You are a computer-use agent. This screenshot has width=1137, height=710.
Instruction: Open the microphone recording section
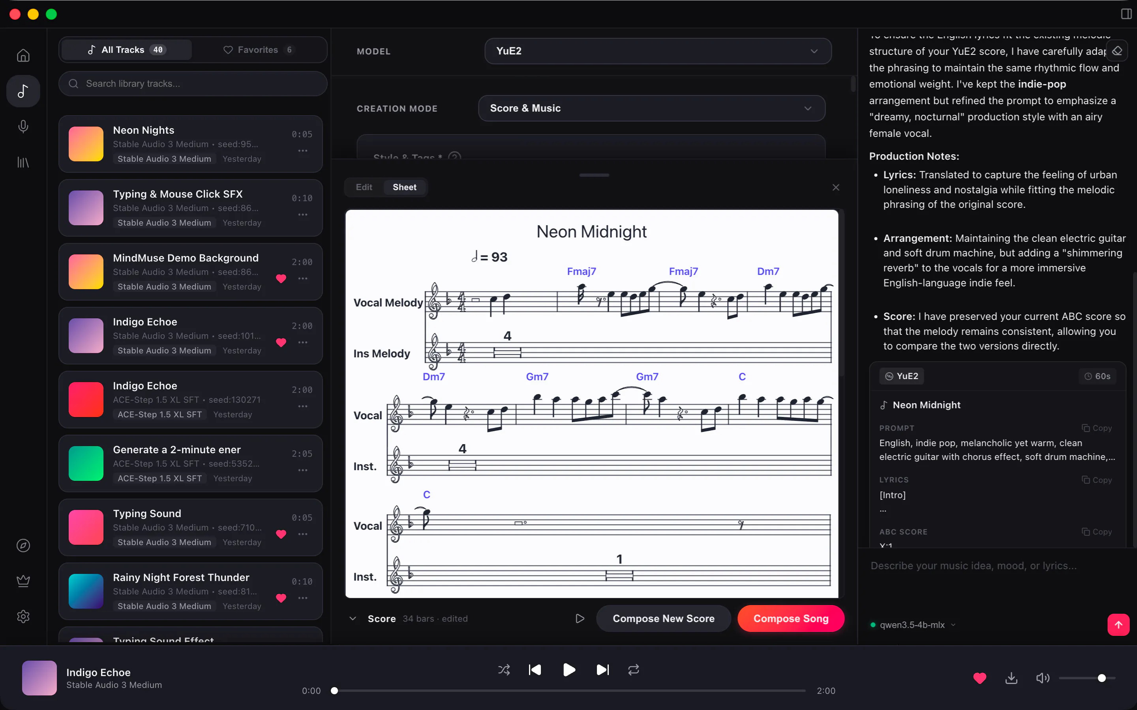point(23,126)
